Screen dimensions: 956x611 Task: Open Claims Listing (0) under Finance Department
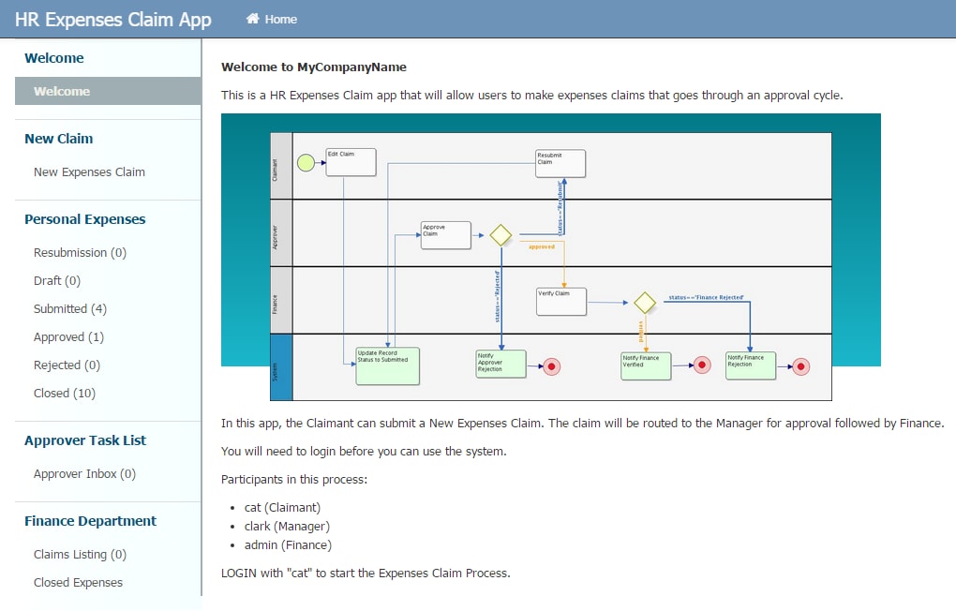tap(80, 554)
